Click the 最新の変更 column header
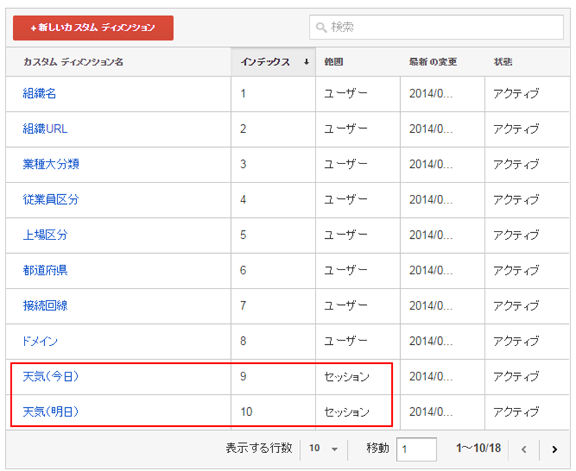Screen dimensions: 576x471 433,62
